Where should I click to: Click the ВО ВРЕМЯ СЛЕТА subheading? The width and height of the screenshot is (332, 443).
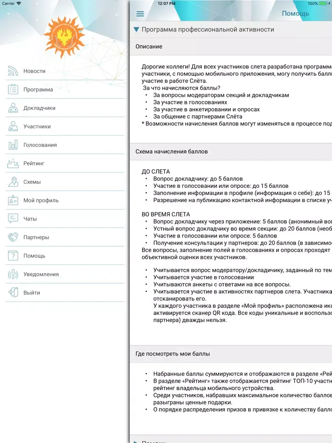166,214
